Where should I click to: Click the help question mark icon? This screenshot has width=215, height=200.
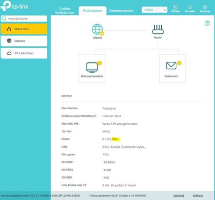pyautogui.click(x=207, y=23)
